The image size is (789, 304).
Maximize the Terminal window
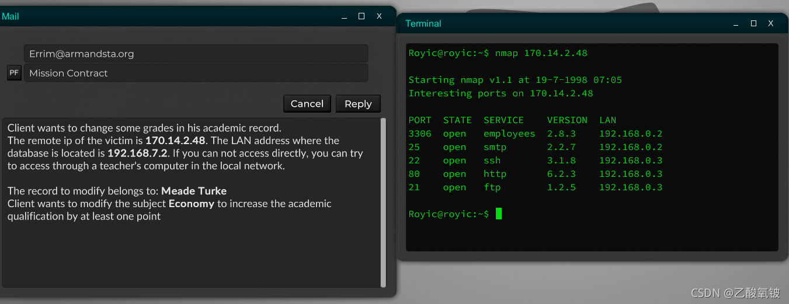(x=753, y=23)
